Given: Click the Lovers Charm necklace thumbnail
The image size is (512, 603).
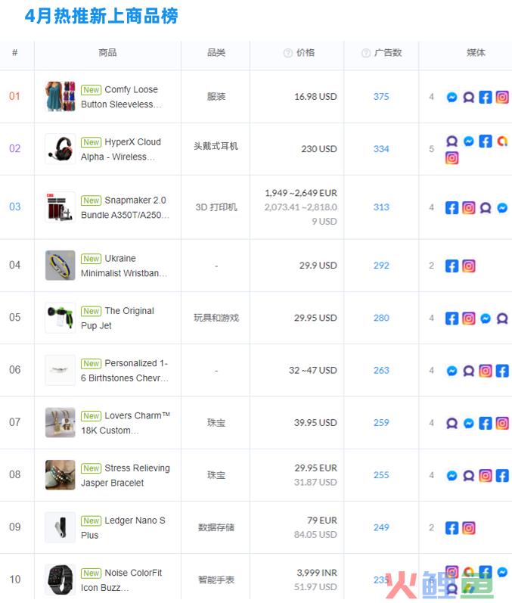Looking at the screenshot, I should click(x=61, y=422).
